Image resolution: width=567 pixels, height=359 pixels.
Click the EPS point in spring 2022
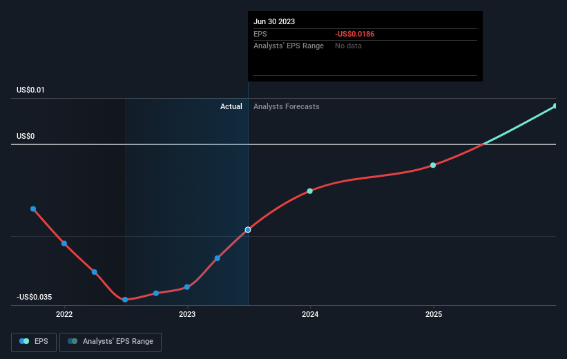[x=95, y=272]
